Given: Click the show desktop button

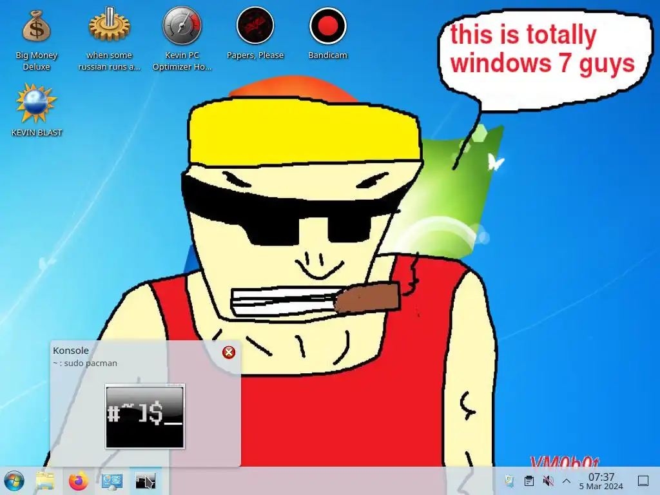Looking at the screenshot, I should click(x=643, y=481).
